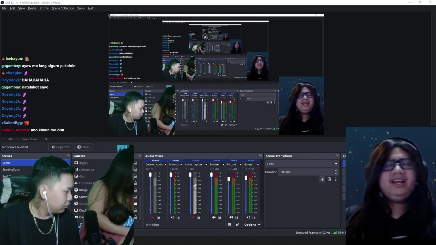Add a new transition with plus icon
The image size is (436, 245).
click(322, 179)
